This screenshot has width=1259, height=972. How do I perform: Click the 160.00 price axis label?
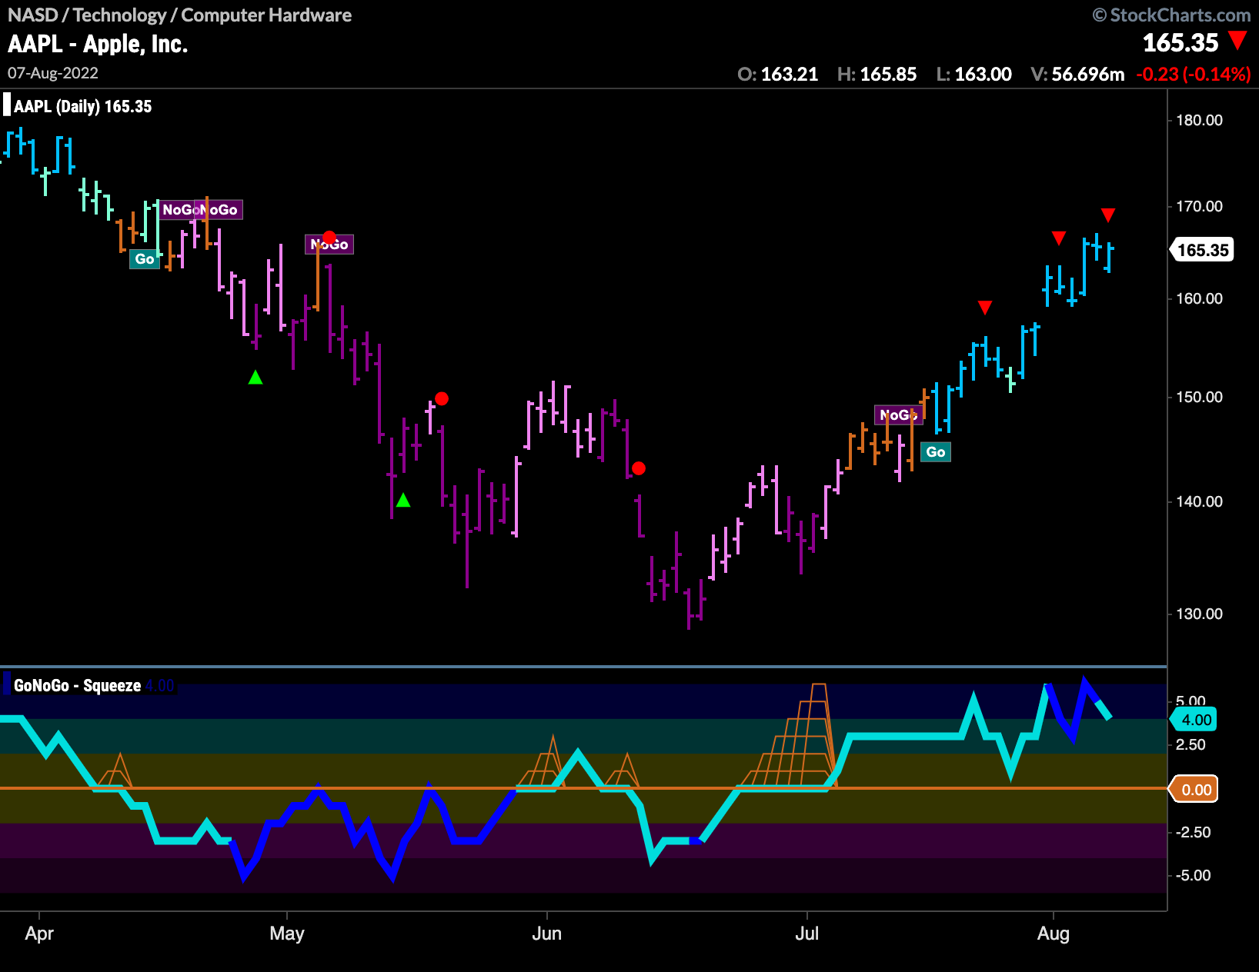tap(1199, 298)
